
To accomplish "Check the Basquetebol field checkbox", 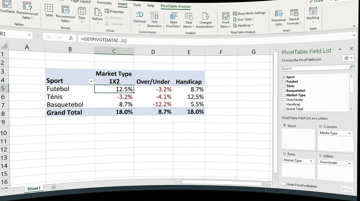I will 284,91.
